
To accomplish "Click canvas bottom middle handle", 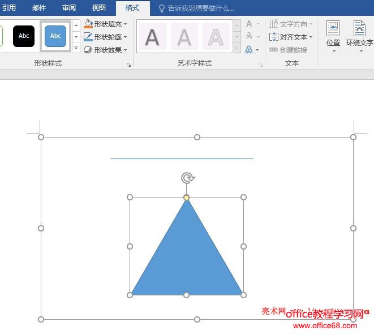I will point(197,319).
